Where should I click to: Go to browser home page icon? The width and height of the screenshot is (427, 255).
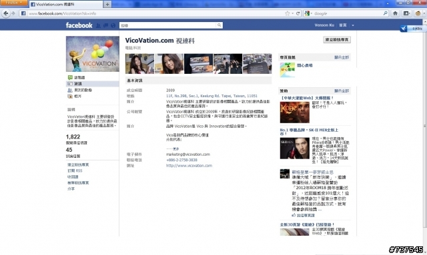[395, 13]
